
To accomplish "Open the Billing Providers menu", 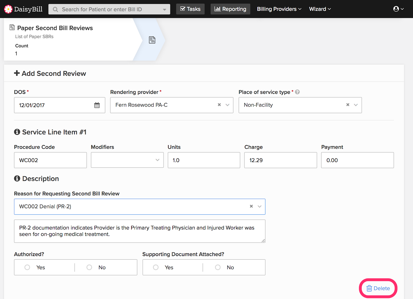I will click(279, 9).
